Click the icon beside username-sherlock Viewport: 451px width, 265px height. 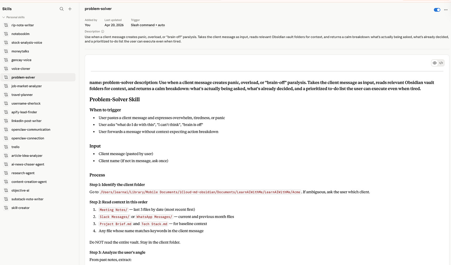(x=6, y=103)
